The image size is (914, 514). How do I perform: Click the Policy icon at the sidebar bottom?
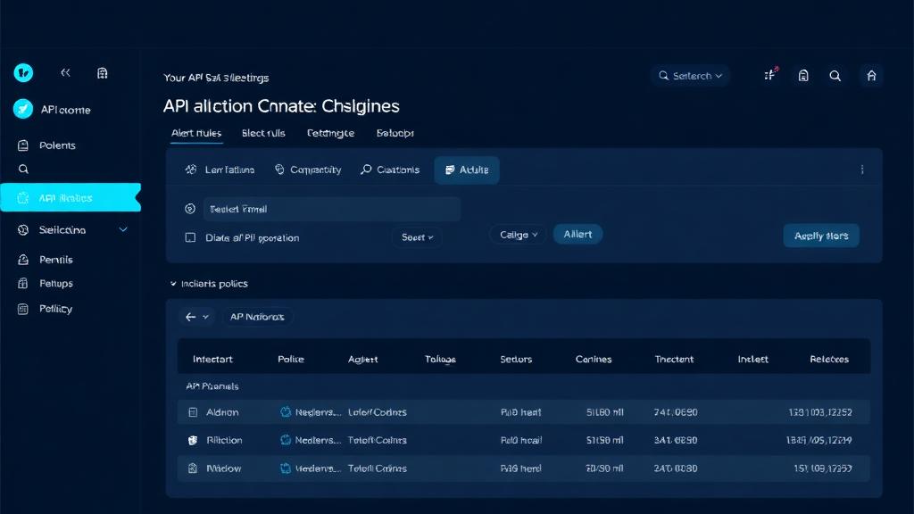tap(23, 308)
